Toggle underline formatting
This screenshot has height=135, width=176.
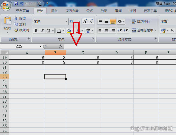click(x=48, y=31)
